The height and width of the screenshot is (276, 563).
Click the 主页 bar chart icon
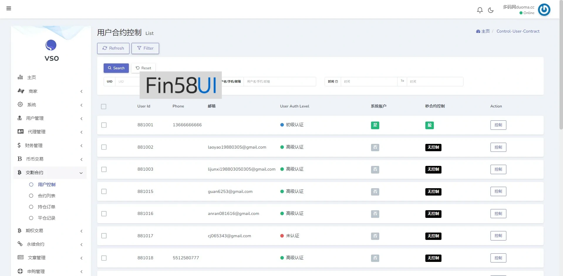20,77
